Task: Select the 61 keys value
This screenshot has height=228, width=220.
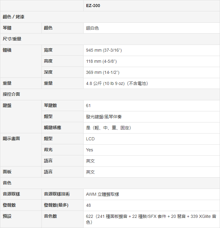Action: click(88, 106)
